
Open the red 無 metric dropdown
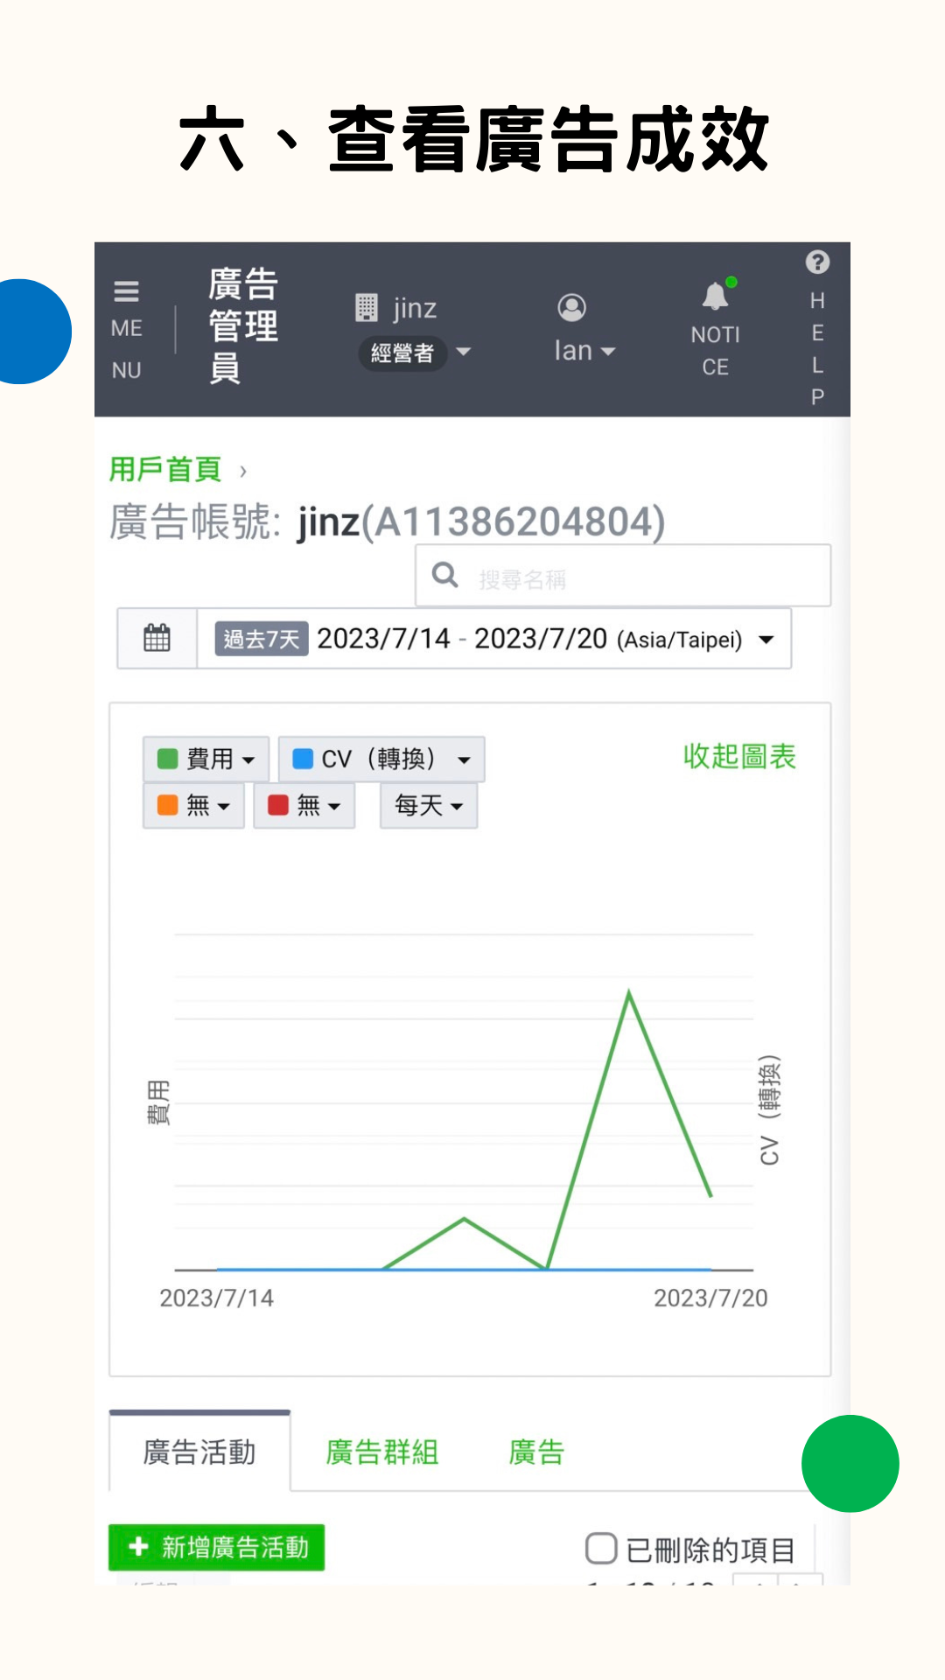coord(304,805)
